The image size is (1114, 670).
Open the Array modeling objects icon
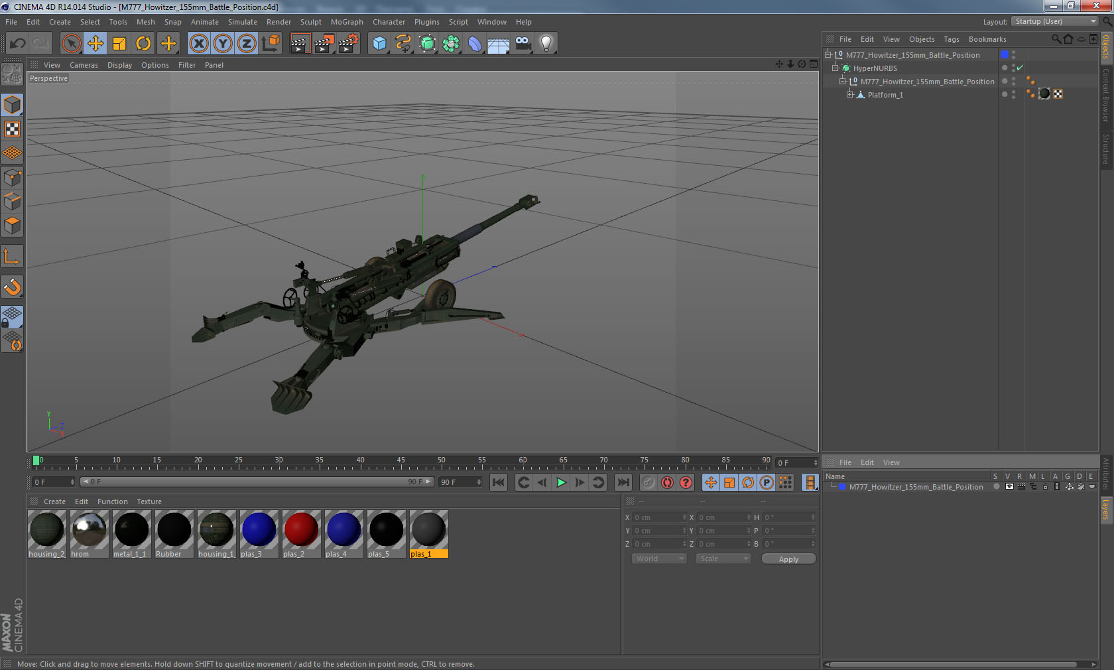pyautogui.click(x=451, y=44)
